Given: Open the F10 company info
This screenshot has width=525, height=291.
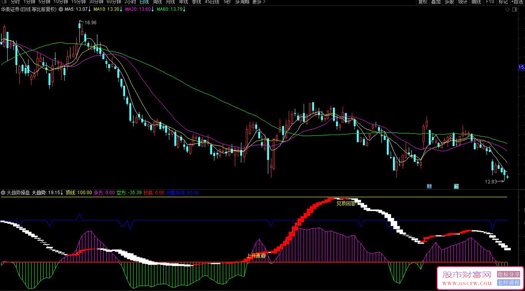Looking at the screenshot, I should pos(490,2).
